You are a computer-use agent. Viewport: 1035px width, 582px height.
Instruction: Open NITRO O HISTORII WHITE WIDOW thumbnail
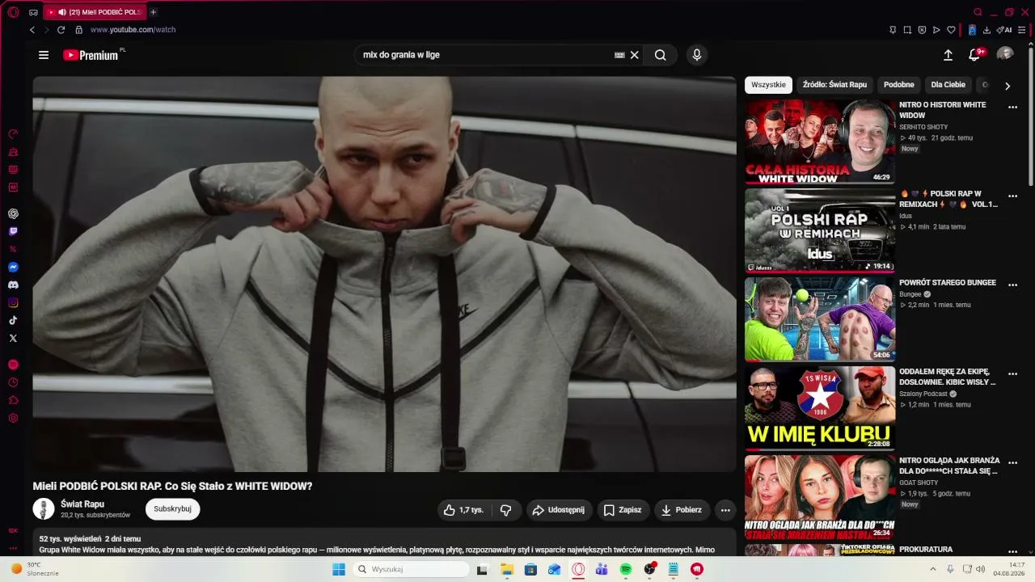(x=820, y=141)
